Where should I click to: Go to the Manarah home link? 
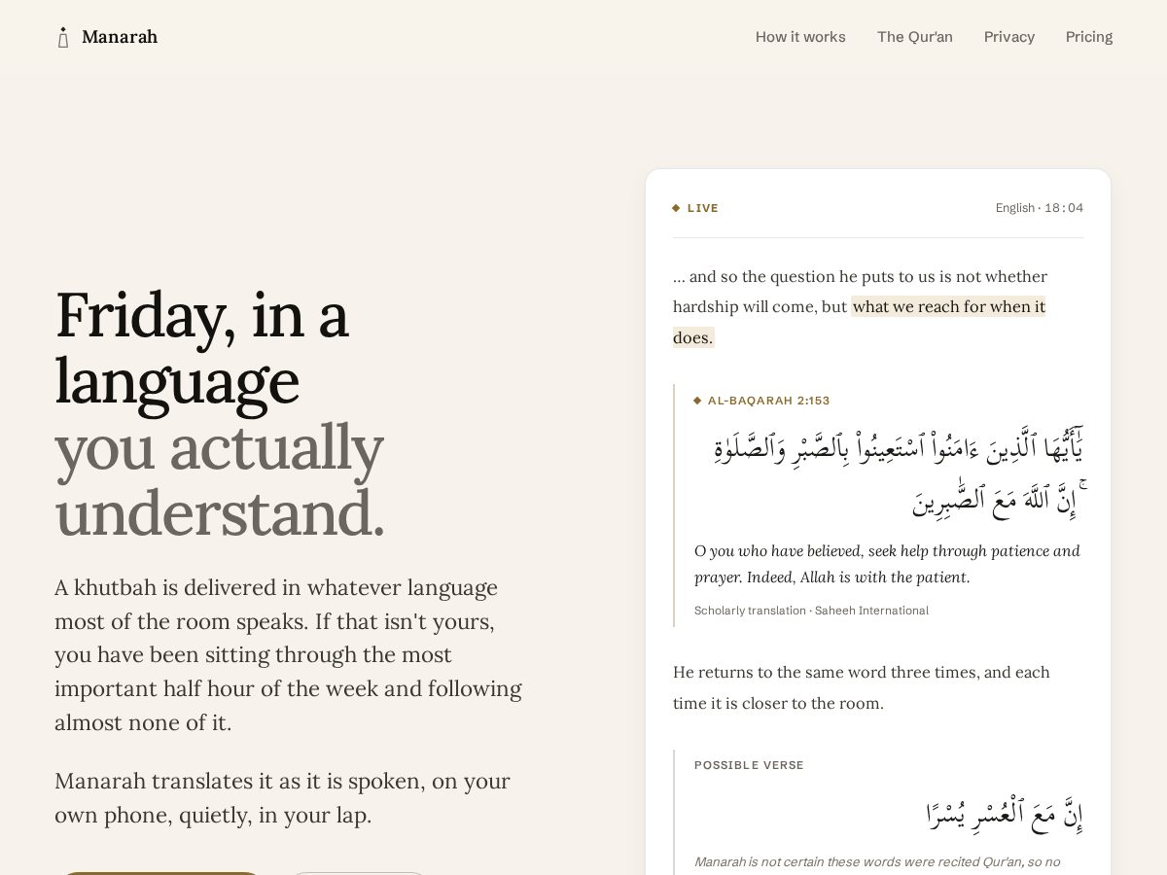[107, 37]
